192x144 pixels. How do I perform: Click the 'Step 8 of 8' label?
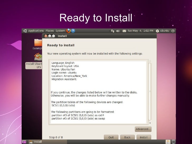[56, 137]
